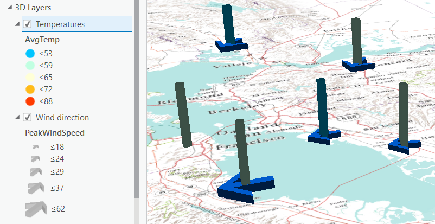Click the ≤18 wind speed label
Screen dimensions: 435x224
[x=57, y=147]
